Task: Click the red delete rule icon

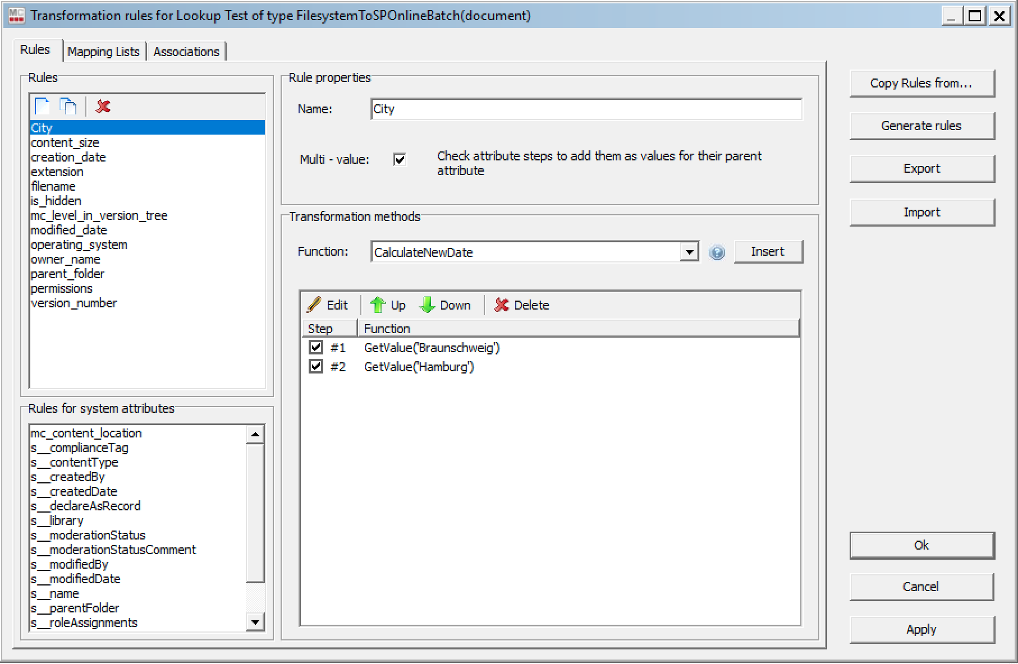Action: (x=103, y=106)
